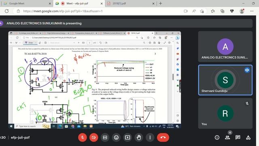This screenshot has height=146, width=259.
Task: Click the Present now button
Action: tap(127, 137)
